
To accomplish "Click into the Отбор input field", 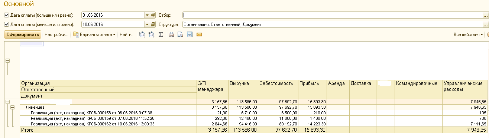I will click(x=332, y=15).
